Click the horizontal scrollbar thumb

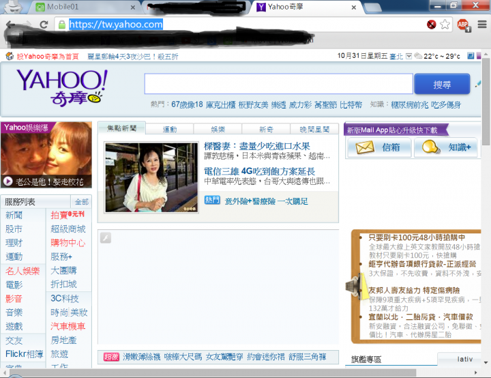(x=213, y=373)
